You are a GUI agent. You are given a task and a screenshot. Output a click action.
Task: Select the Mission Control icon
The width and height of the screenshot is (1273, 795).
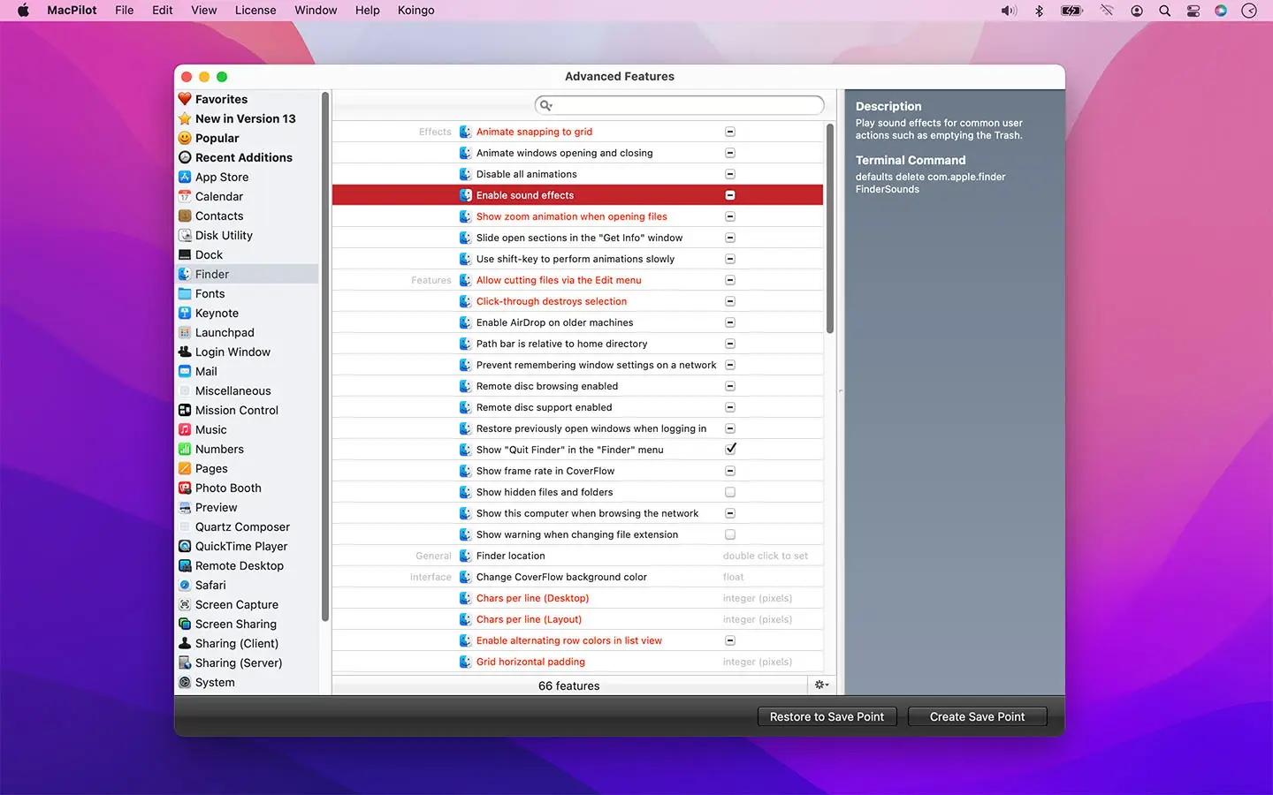coord(185,410)
